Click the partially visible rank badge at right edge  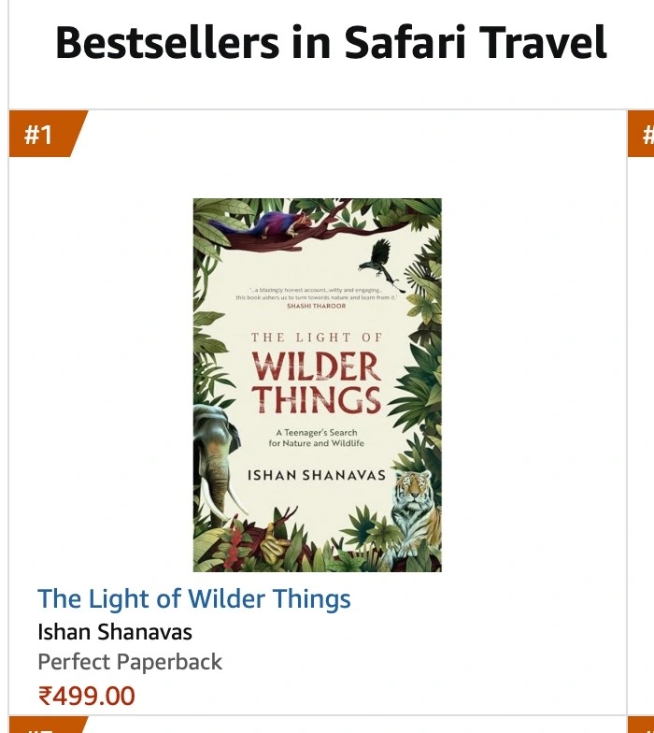(x=646, y=135)
